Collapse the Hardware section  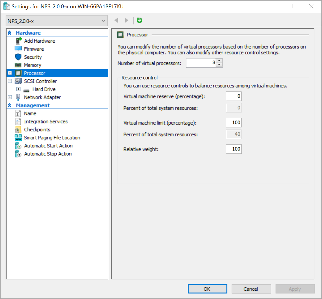click(x=10, y=33)
